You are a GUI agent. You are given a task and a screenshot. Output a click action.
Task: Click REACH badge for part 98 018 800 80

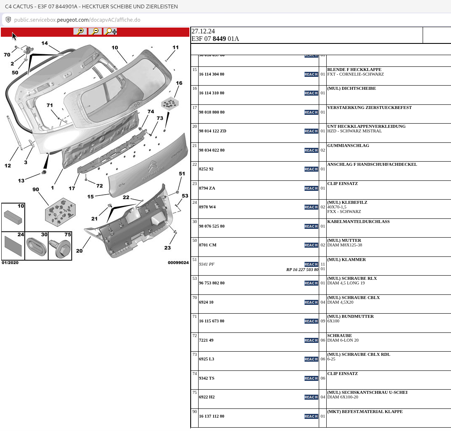311,112
